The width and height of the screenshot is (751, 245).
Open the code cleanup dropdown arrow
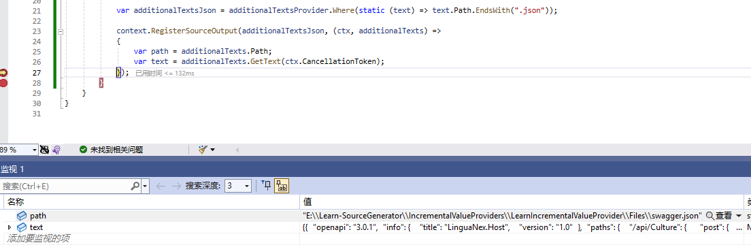pos(213,150)
